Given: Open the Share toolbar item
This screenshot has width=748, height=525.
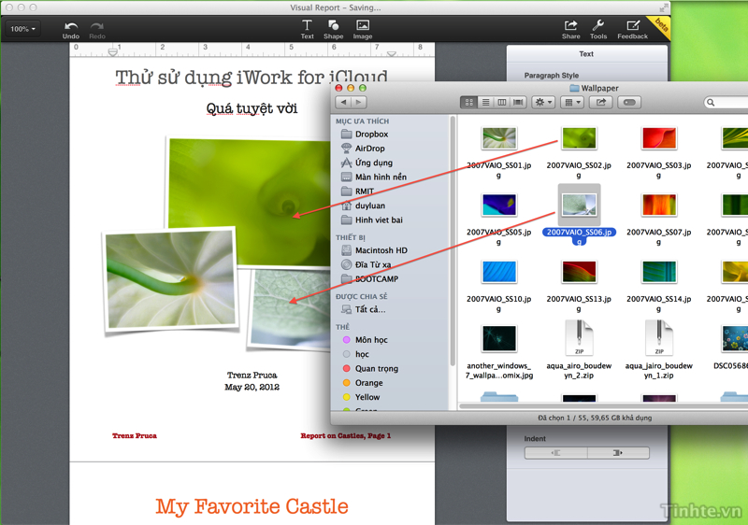Looking at the screenshot, I should [571, 30].
